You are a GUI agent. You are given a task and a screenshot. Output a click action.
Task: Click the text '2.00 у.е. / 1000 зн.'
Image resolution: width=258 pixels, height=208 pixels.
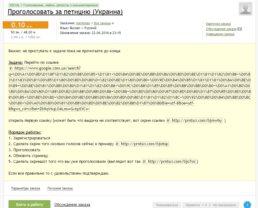26,37
